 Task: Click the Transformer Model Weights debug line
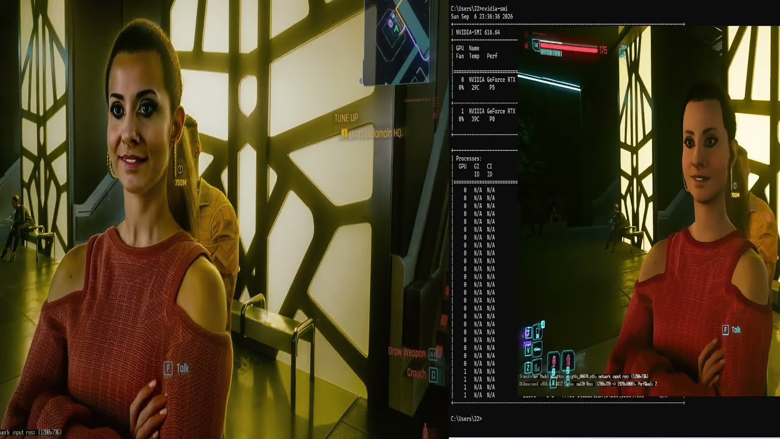click(x=584, y=376)
